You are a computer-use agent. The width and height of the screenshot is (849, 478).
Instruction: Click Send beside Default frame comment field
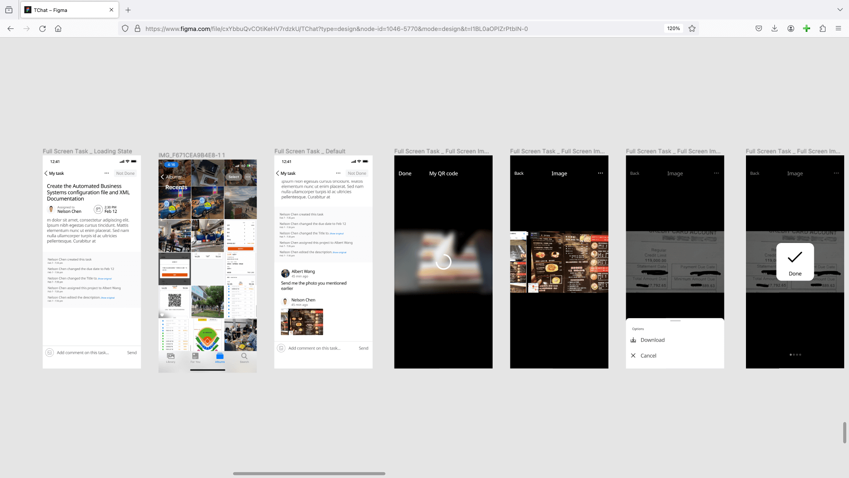click(363, 348)
